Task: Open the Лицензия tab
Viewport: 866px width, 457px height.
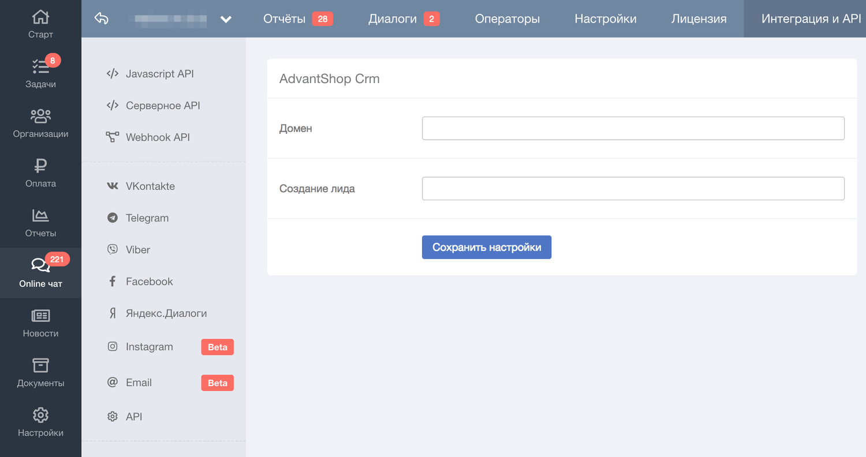Action: click(x=699, y=19)
